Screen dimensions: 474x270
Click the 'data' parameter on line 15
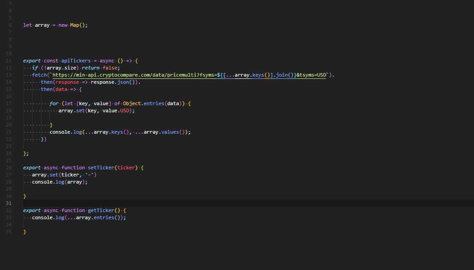(x=61, y=89)
